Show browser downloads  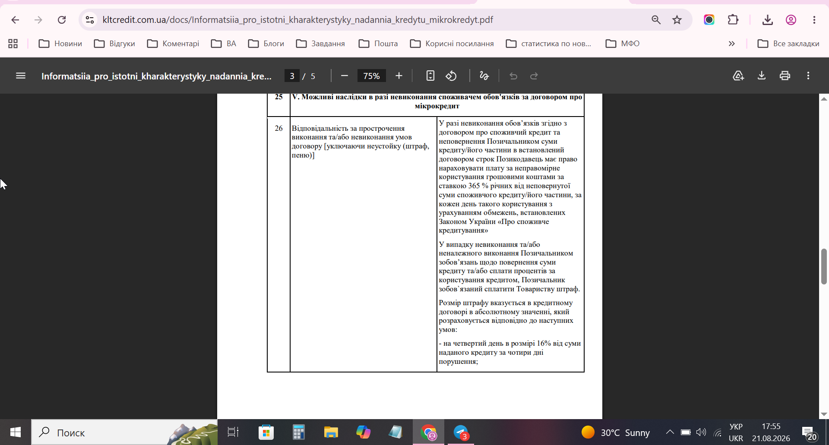pyautogui.click(x=767, y=20)
